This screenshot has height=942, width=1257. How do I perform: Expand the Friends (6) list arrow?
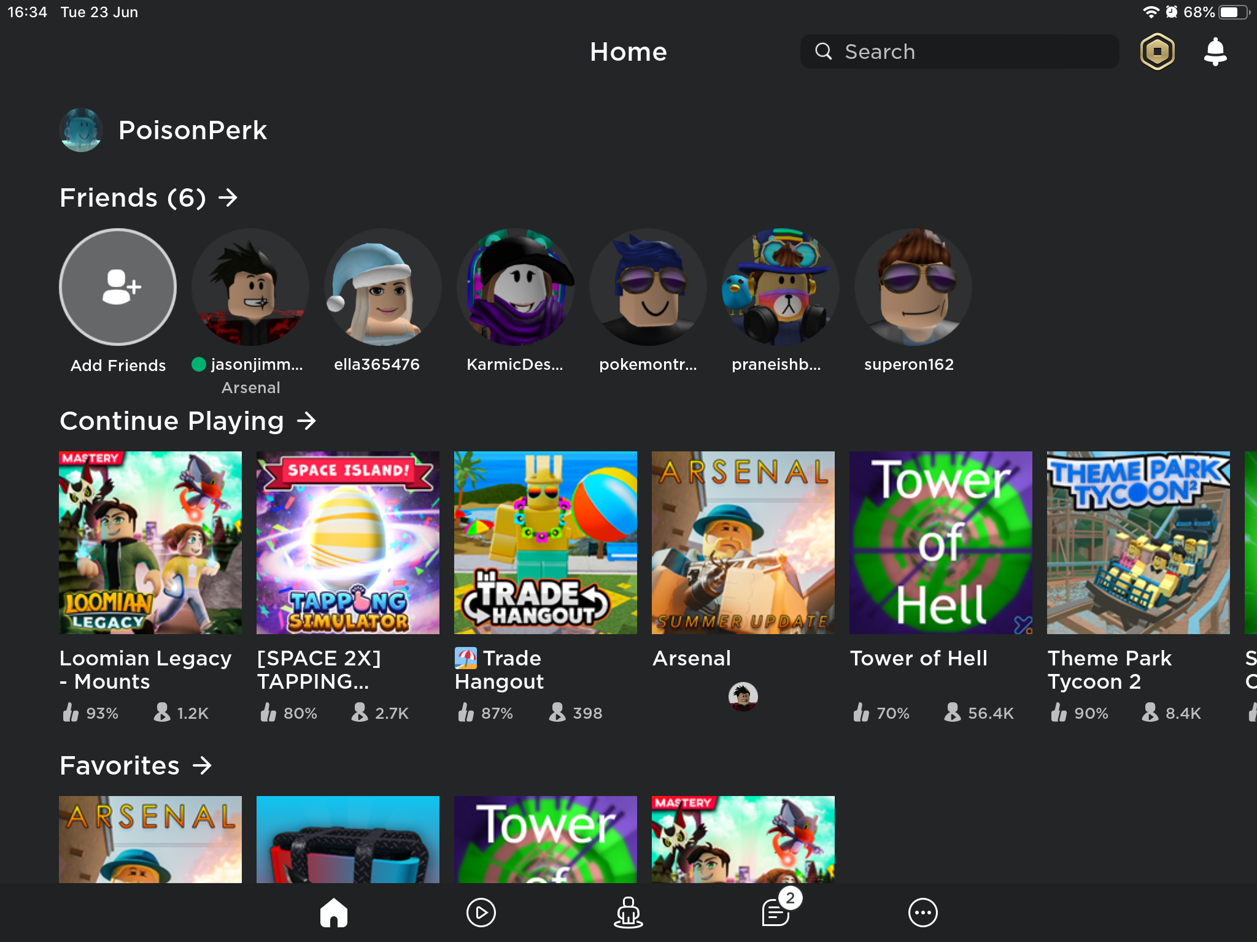pos(228,197)
